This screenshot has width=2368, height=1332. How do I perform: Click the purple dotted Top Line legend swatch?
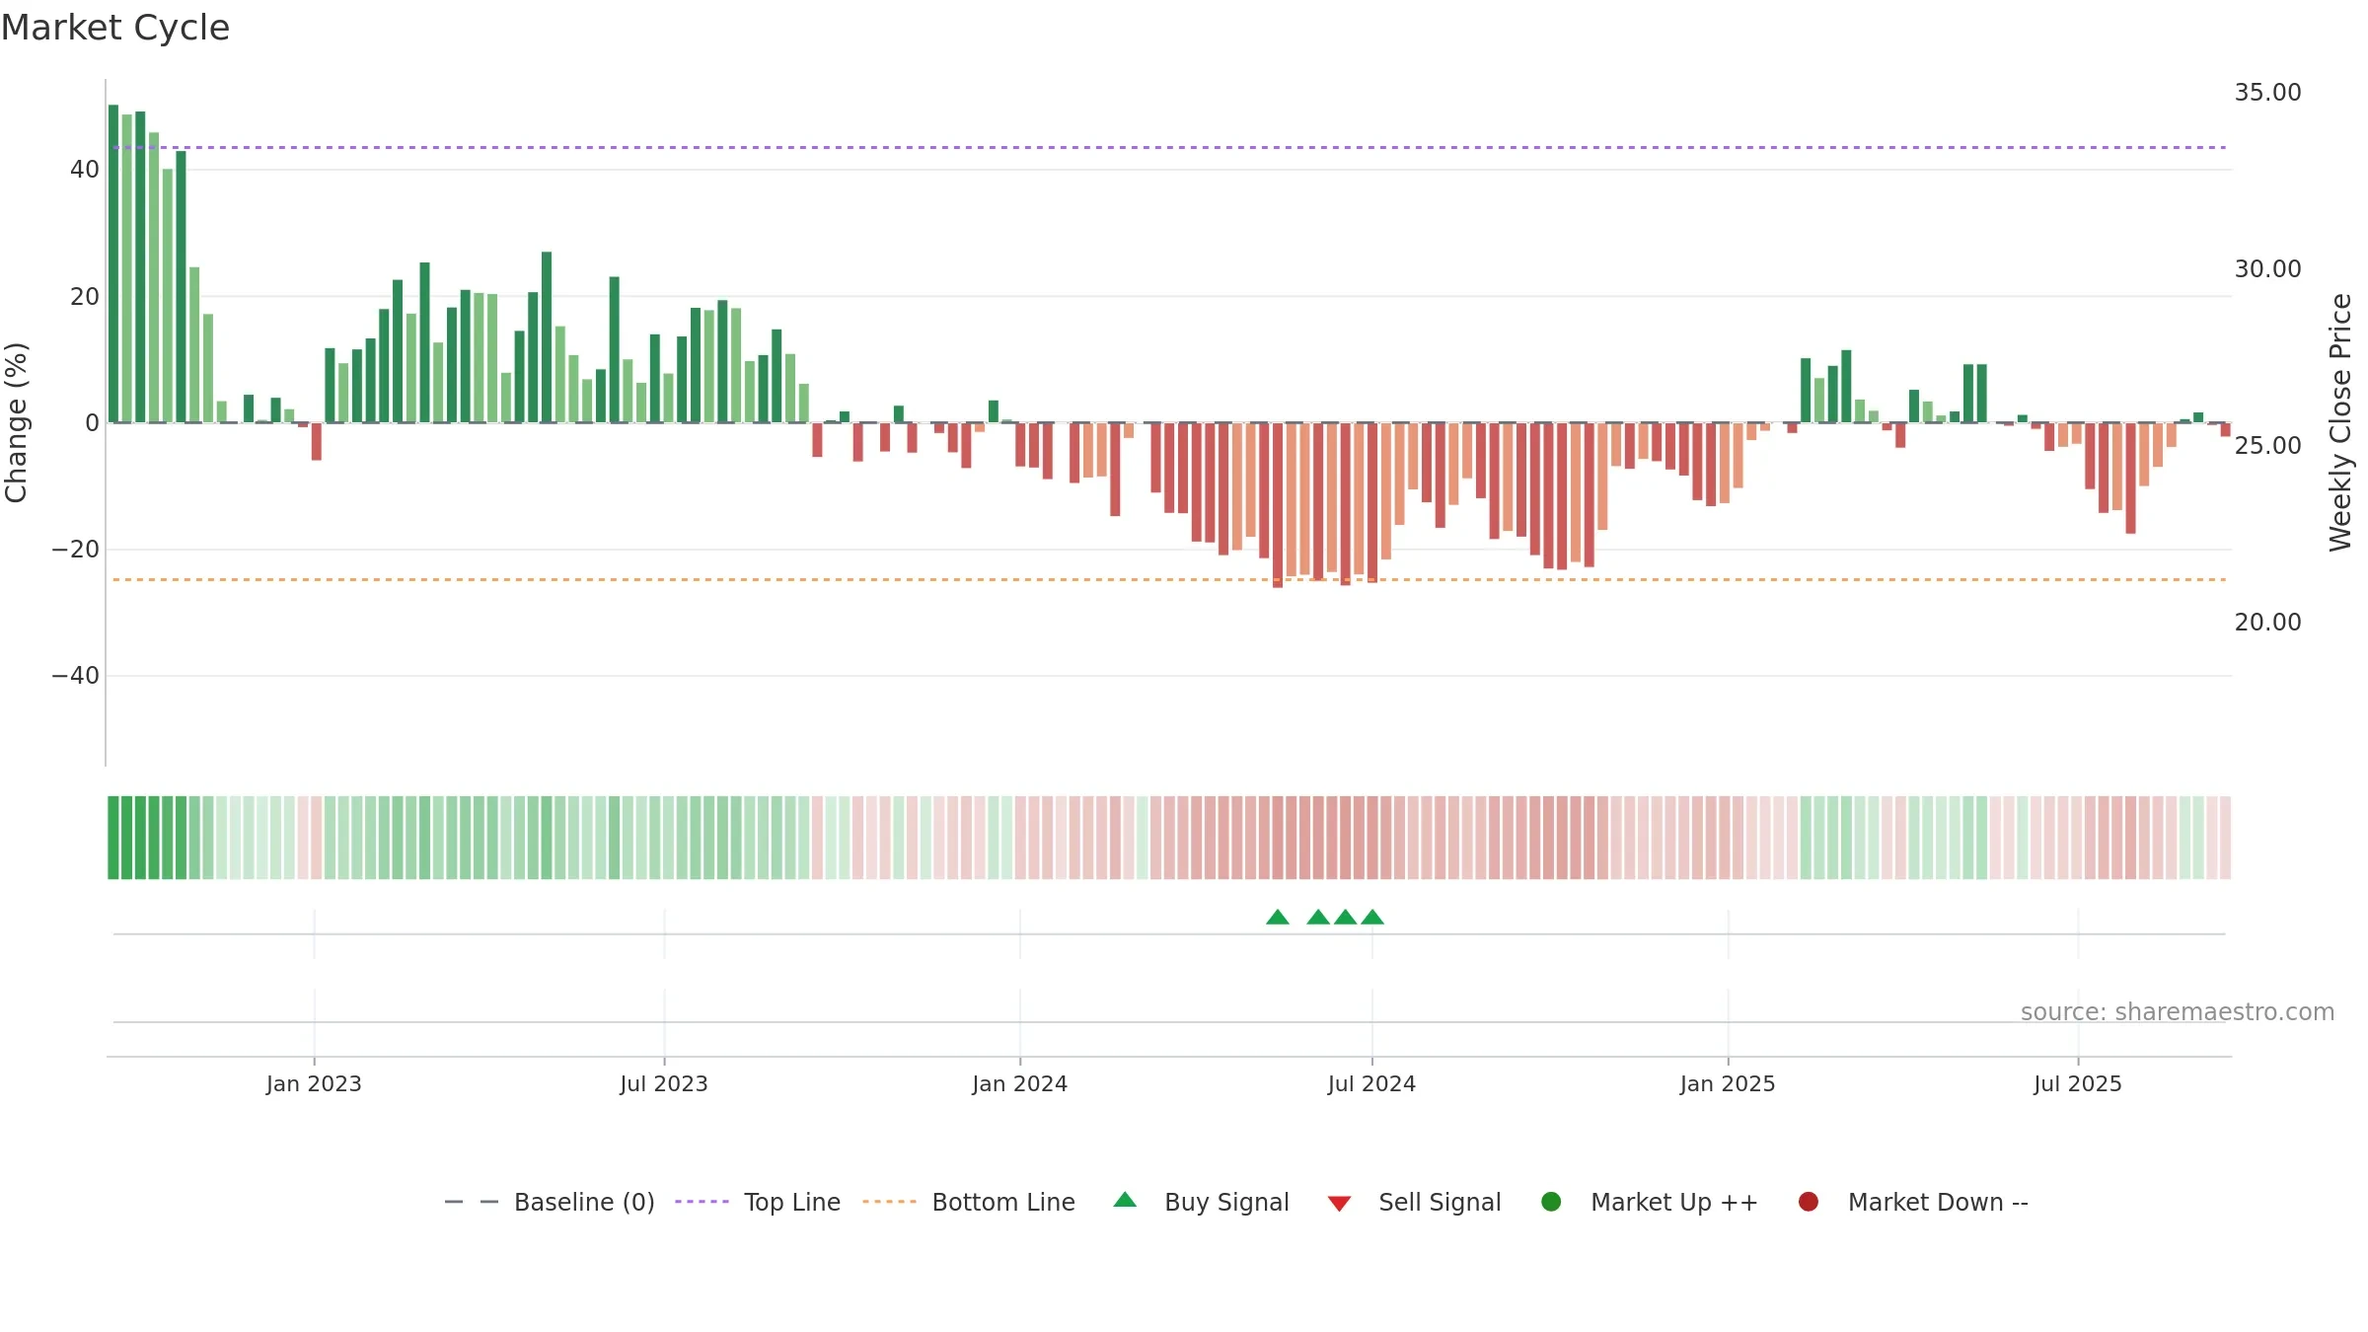(x=702, y=1202)
